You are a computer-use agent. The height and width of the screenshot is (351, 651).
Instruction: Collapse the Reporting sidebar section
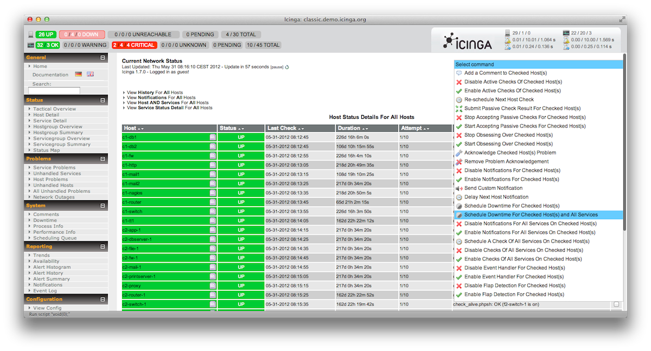pyautogui.click(x=103, y=247)
